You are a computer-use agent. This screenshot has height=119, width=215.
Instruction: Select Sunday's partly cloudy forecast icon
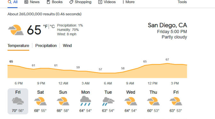tap(63, 101)
